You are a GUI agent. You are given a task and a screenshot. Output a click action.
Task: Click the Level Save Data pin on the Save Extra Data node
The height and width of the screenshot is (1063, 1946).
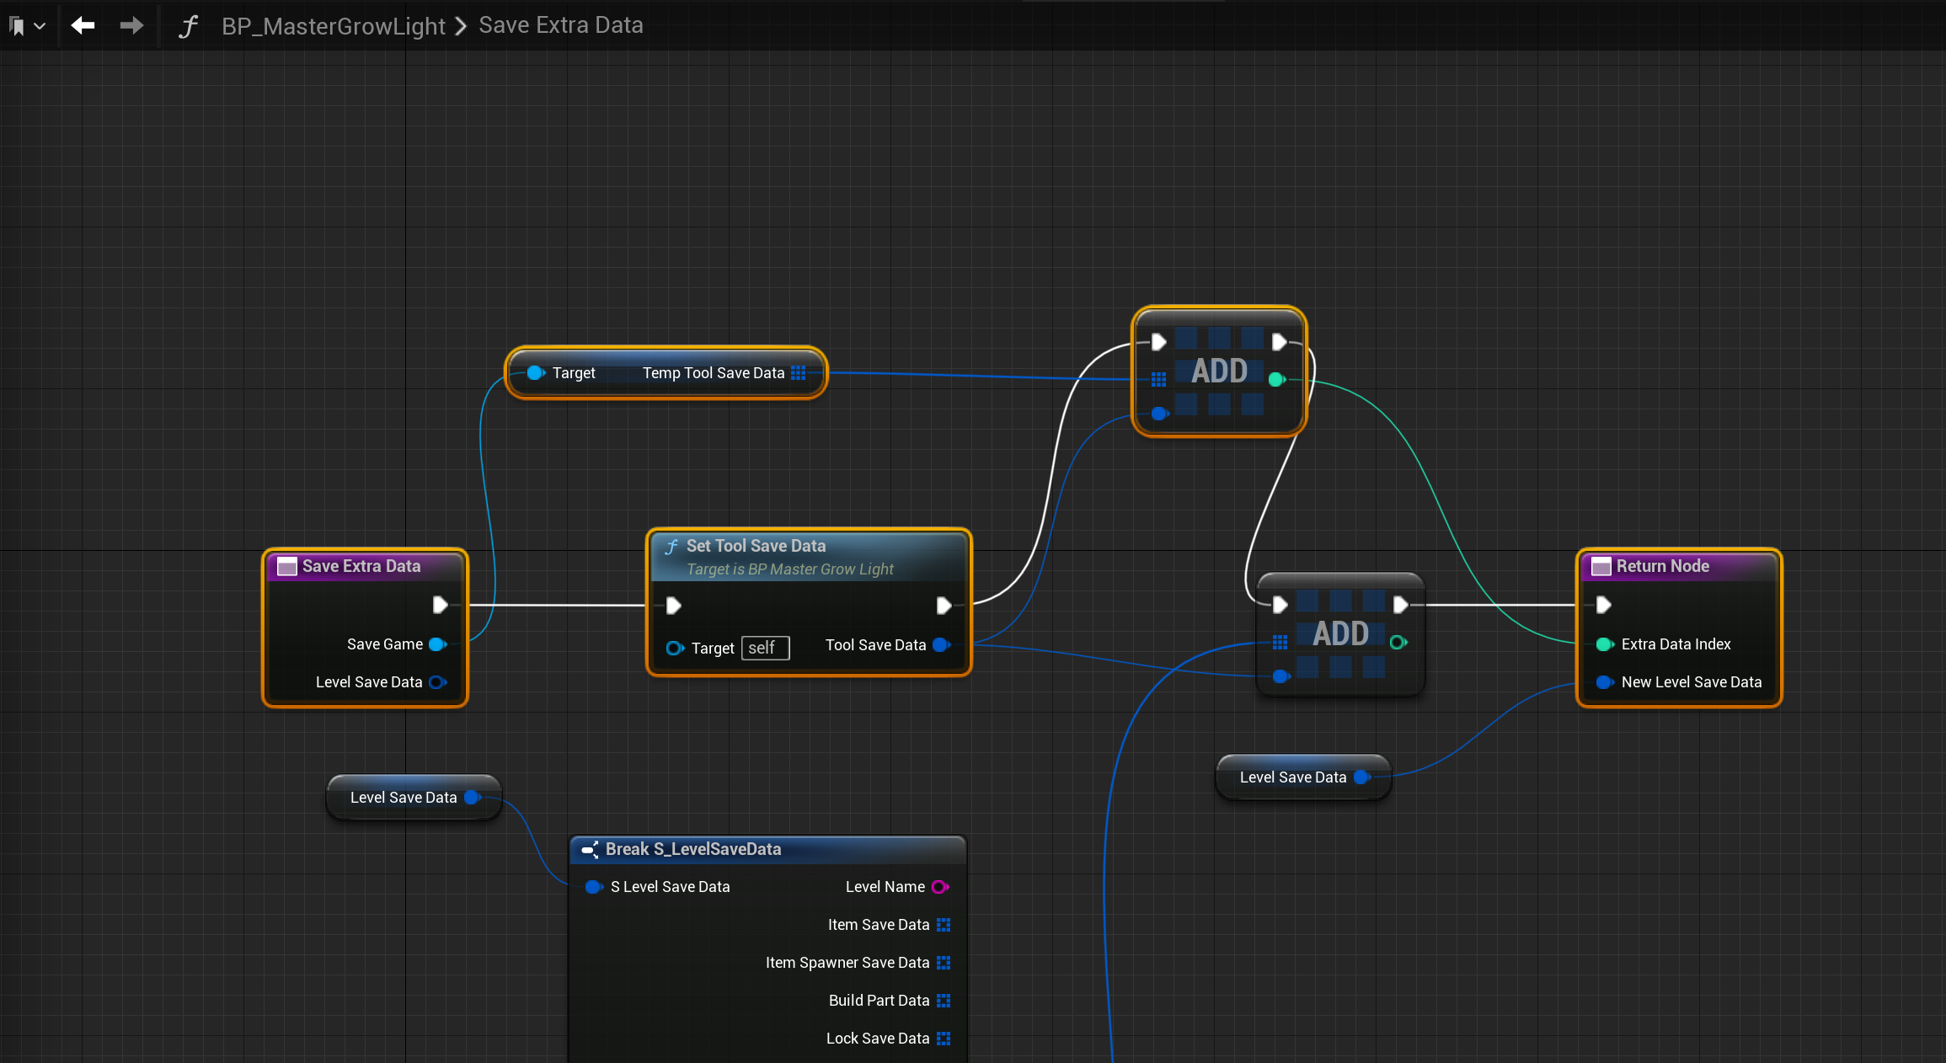coord(437,682)
